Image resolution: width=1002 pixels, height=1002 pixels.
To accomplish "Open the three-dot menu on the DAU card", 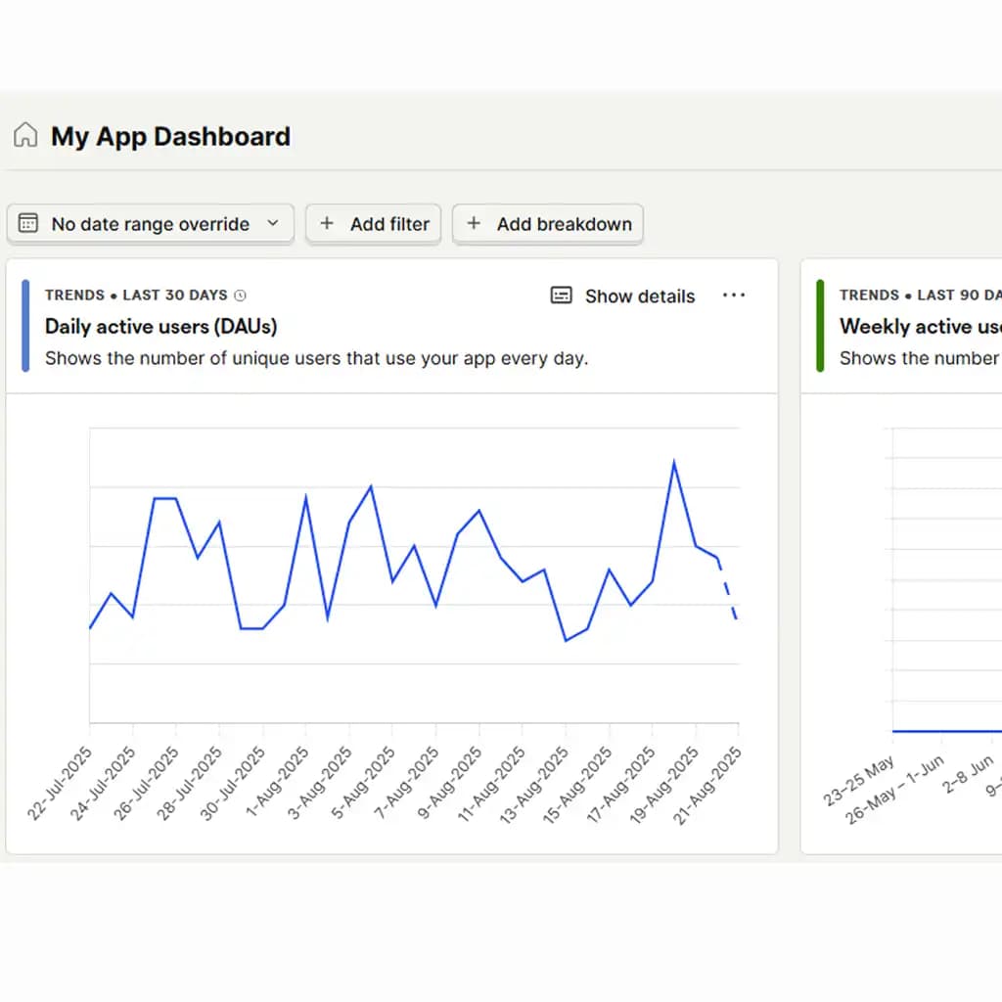I will (733, 296).
